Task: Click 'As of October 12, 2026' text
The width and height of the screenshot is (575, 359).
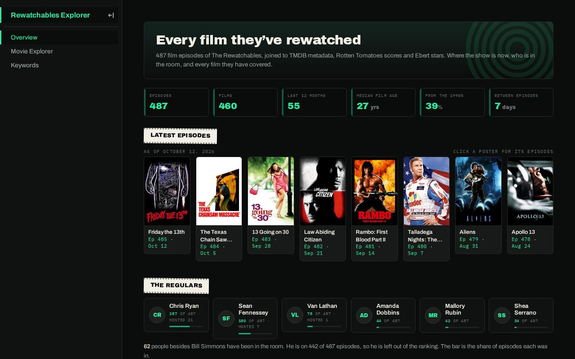Action: click(x=179, y=152)
